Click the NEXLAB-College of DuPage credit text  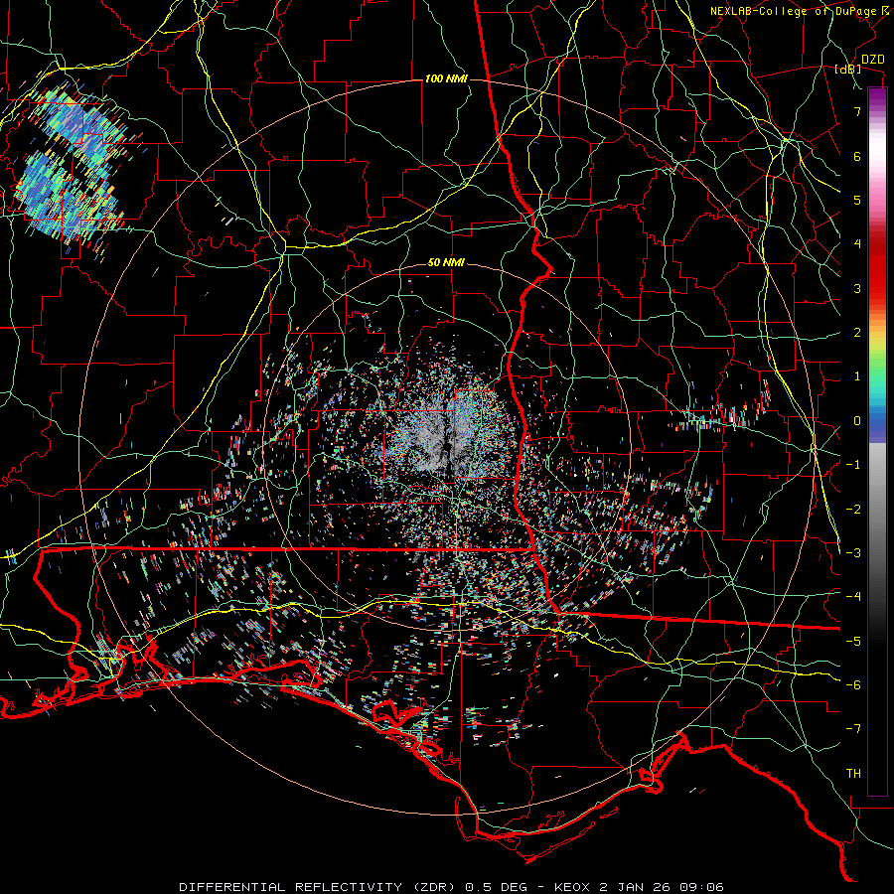tap(794, 11)
